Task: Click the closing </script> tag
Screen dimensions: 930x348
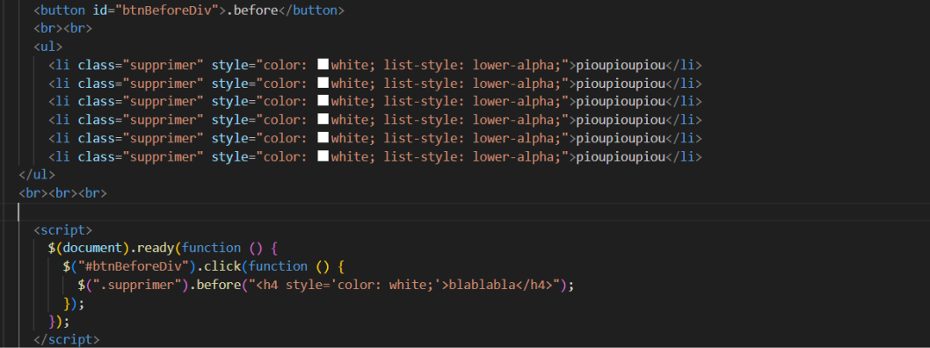Action: click(x=67, y=340)
